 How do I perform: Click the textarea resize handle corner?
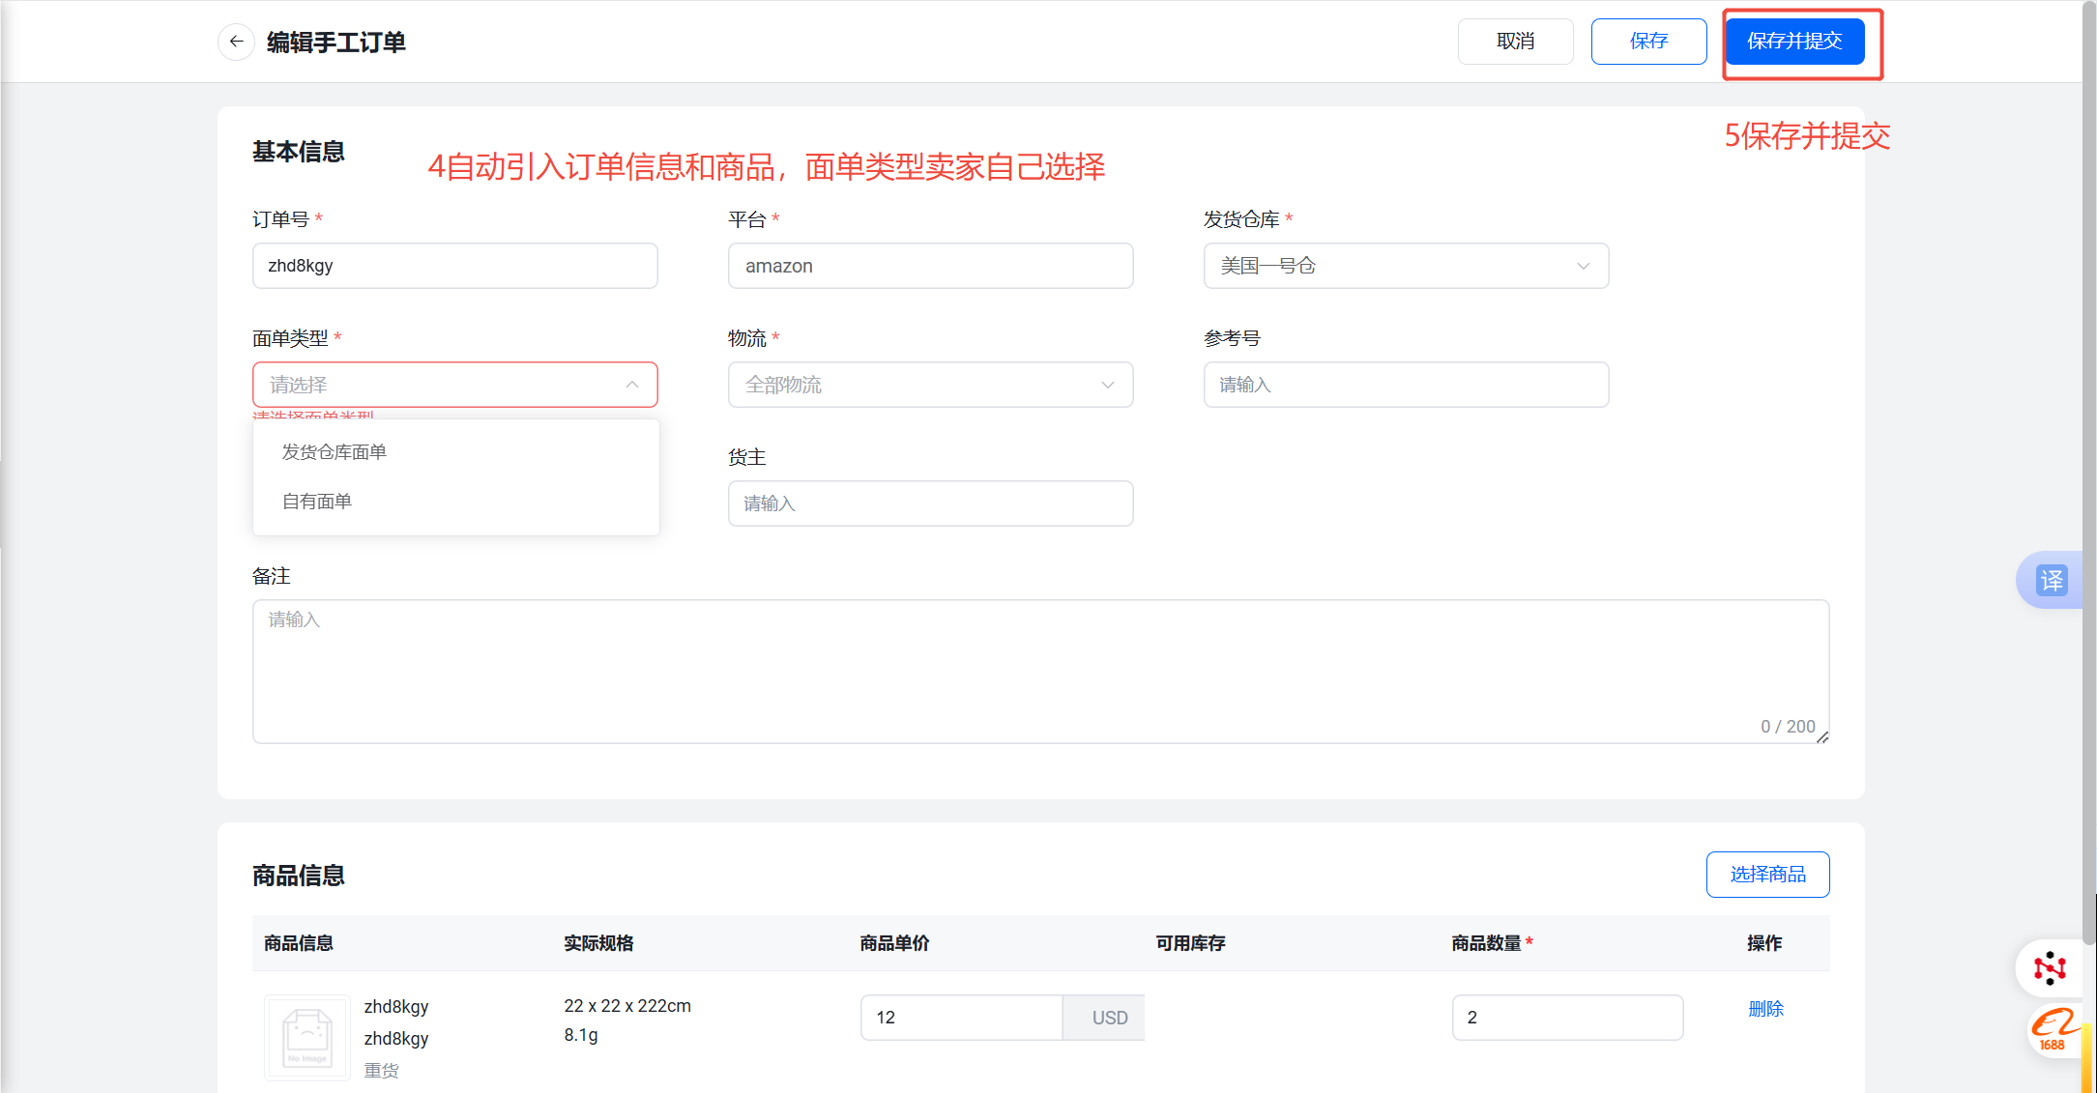coord(1822,737)
